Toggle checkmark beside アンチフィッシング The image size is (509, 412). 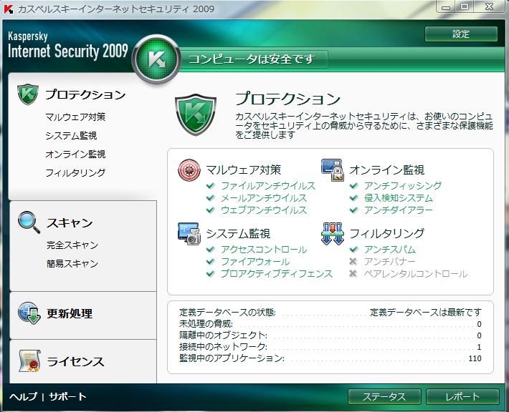353,185
